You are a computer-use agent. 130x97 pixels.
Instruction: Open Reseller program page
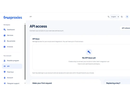[12, 61]
